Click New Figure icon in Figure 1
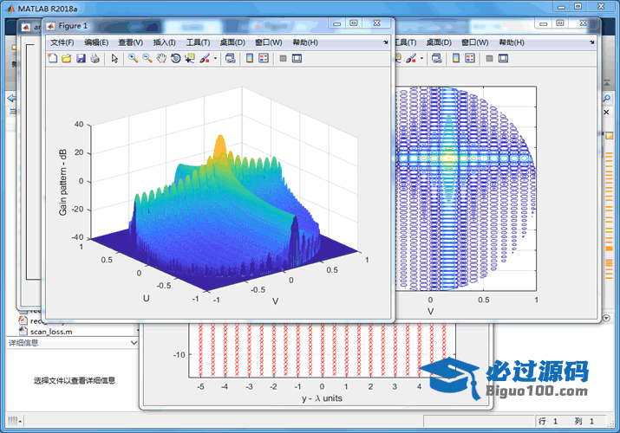This screenshot has height=433, width=620. [53, 58]
